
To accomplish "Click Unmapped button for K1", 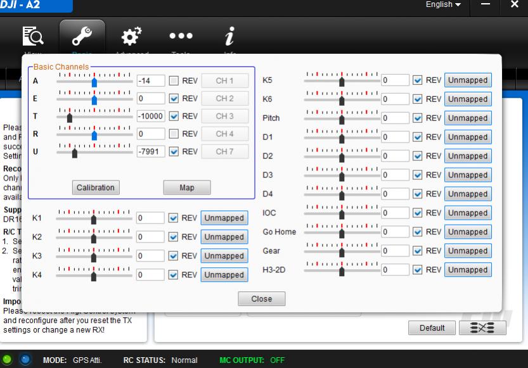I will coord(224,218).
